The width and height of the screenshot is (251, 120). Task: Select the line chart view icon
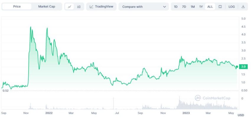[x=69, y=6]
